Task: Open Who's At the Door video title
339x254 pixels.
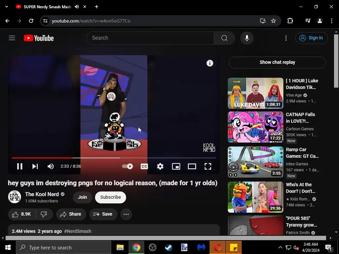Action: (x=301, y=188)
